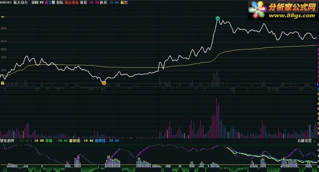Click the 809 axis label on the left

click(x=4, y=29)
